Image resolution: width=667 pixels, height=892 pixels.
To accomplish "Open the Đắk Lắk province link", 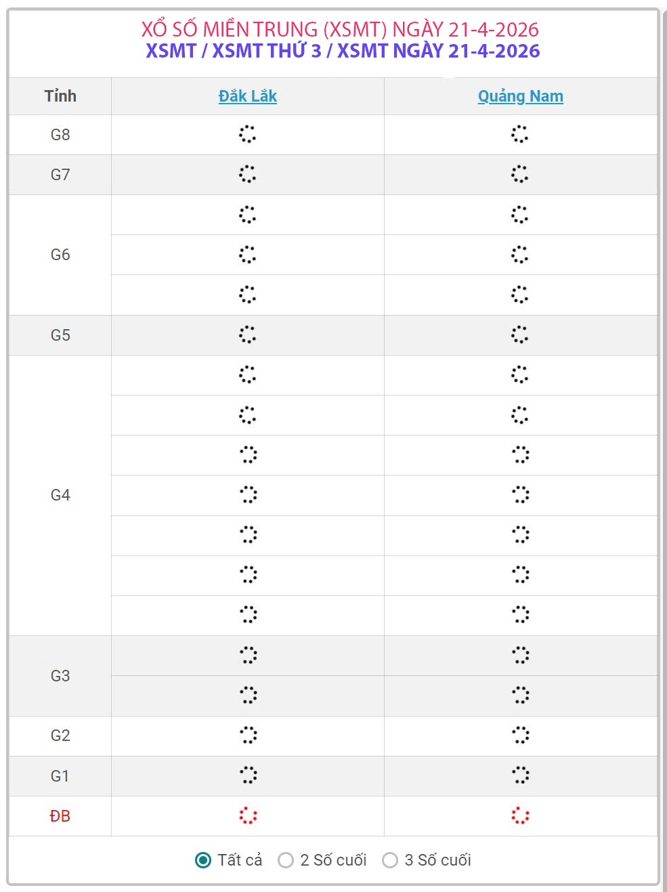I will 247,96.
